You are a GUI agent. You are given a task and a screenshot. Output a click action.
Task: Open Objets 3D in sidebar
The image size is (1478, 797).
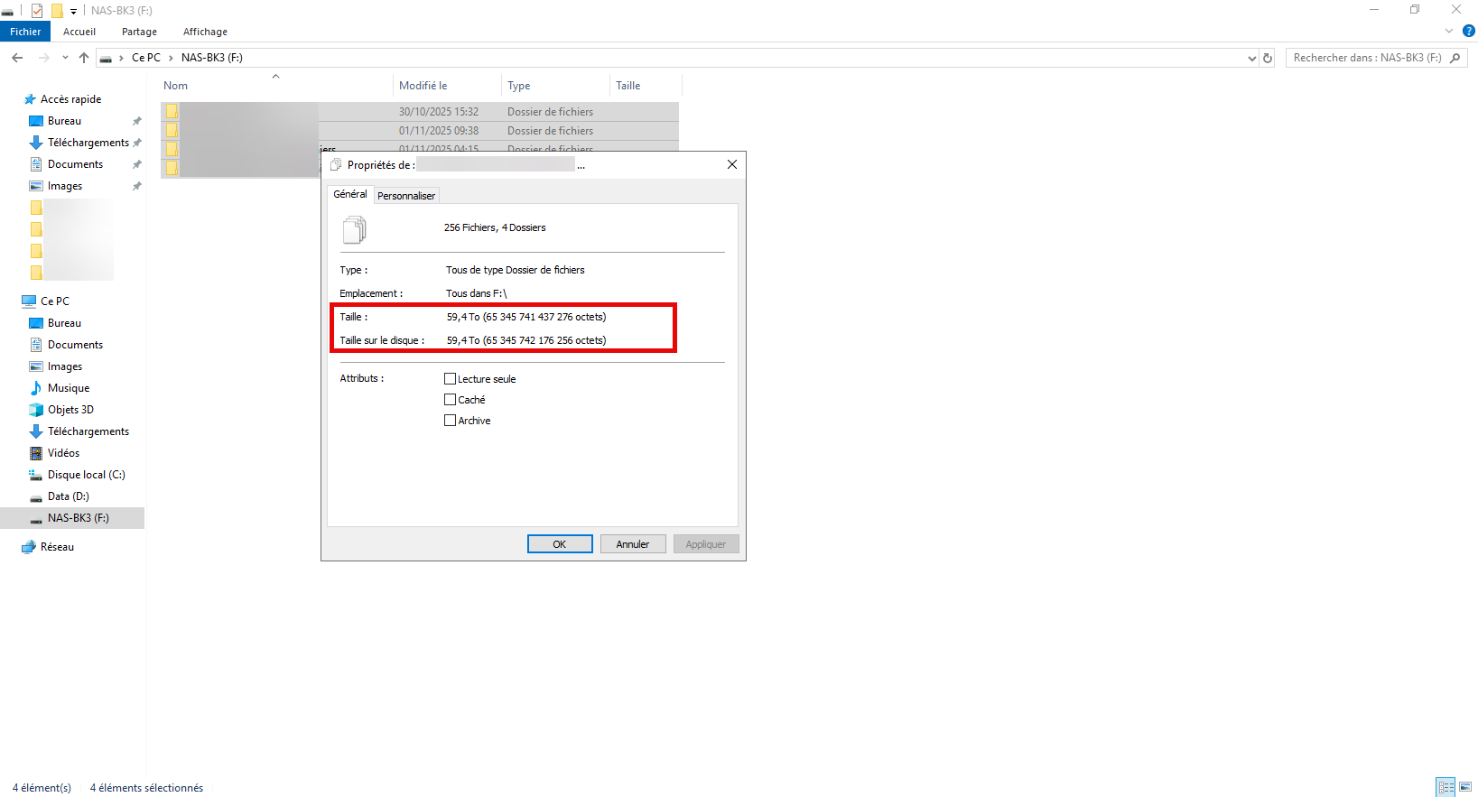click(70, 410)
